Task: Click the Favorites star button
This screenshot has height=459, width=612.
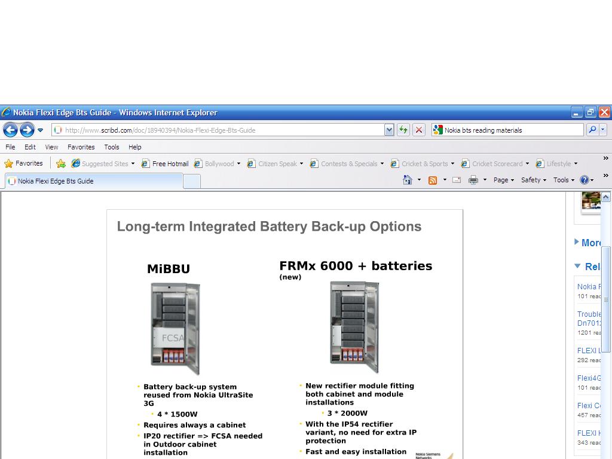Action: (x=24, y=163)
